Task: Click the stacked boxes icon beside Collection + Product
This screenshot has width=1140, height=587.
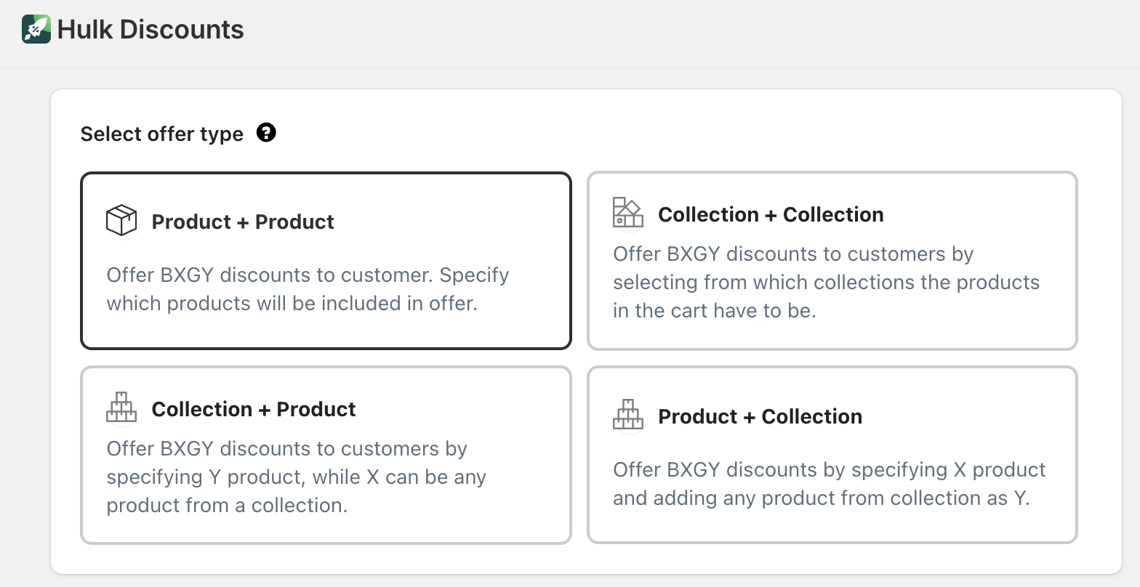Action: [121, 408]
